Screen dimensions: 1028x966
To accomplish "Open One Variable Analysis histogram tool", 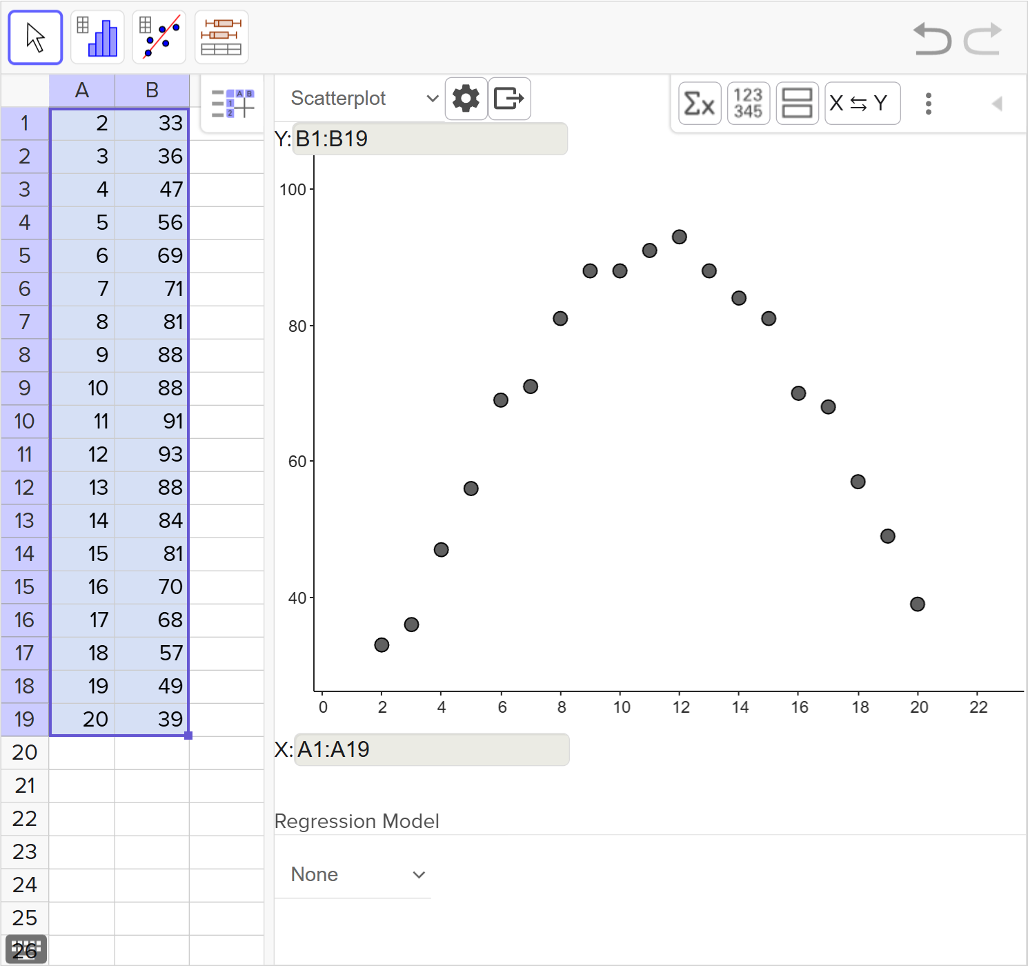I will point(97,37).
